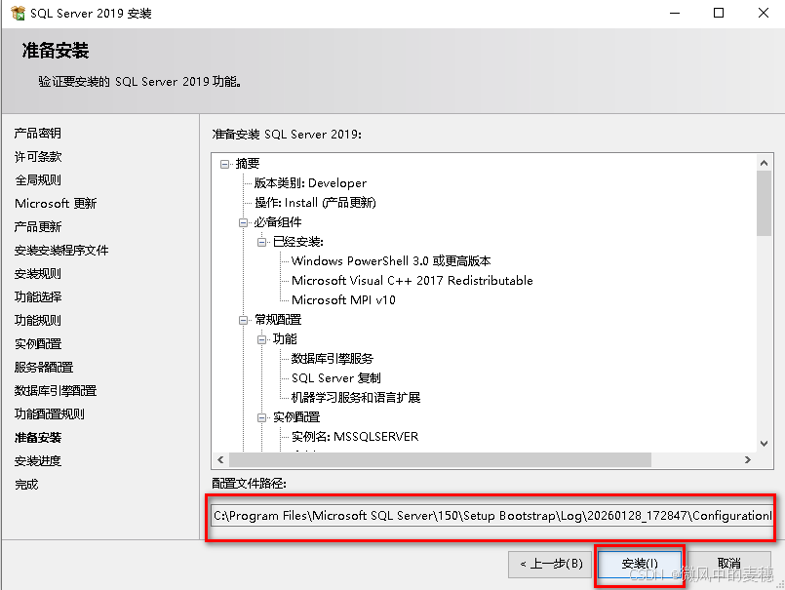This screenshot has width=785, height=590.
Task: Select the 实例配置 tree label in summary
Action: point(296,417)
